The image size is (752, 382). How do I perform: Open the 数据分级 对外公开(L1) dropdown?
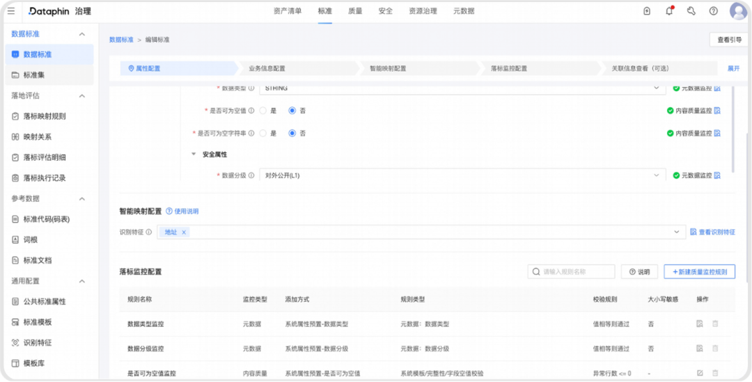462,175
